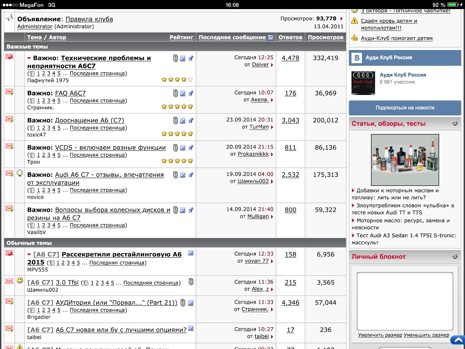Open Увеличить размер link under notepad
Image resolution: width=465 pixels, height=349 pixels.
380,335
